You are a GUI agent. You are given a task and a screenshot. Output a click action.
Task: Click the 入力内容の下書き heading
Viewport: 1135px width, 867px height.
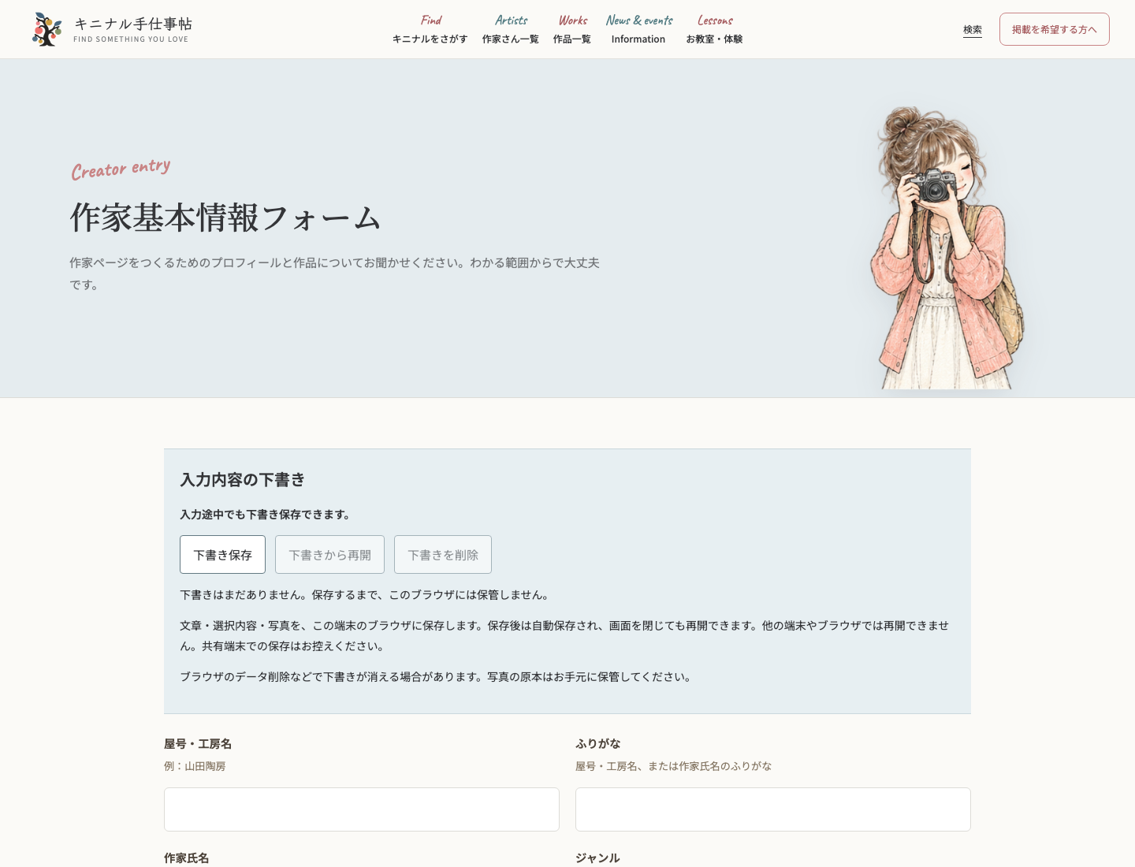pos(243,480)
